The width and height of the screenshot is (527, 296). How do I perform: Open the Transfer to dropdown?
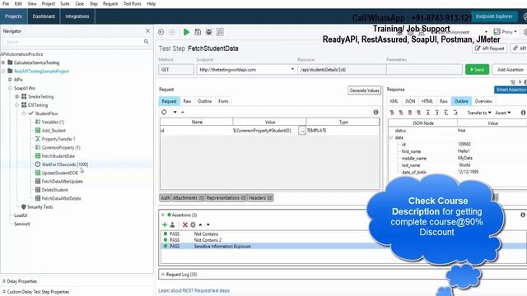tap(479, 113)
